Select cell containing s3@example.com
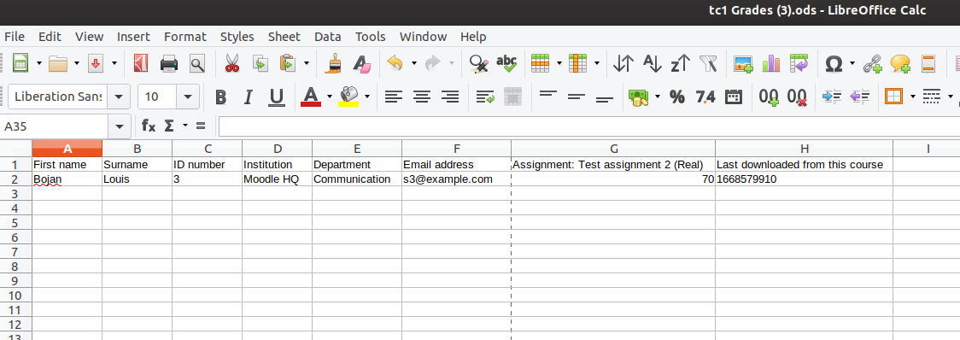The image size is (960, 340). pos(456,179)
